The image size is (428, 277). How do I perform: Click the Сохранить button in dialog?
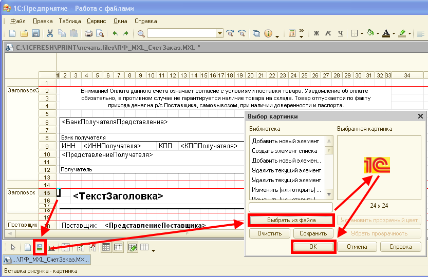(313, 233)
